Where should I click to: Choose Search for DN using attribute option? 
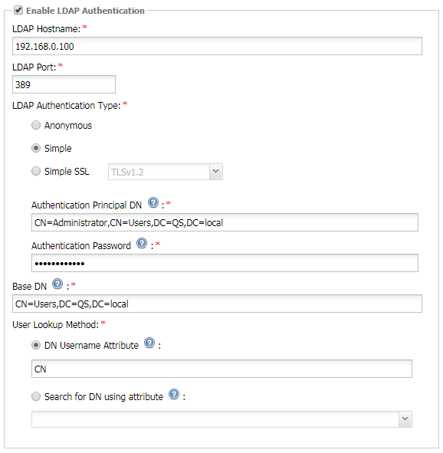coord(36,396)
